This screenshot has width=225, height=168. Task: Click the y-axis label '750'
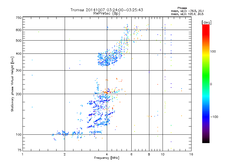pyautogui.click(x=19, y=18)
